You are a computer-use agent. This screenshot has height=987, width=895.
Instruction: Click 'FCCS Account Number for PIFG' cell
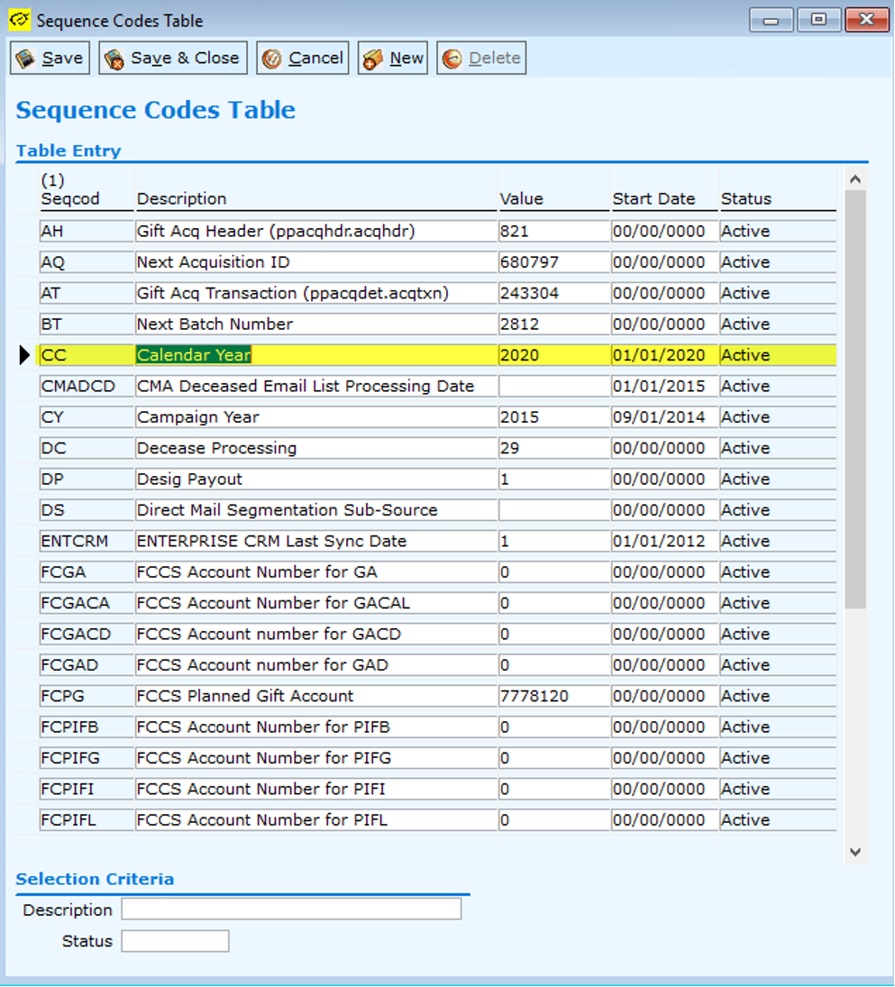point(316,758)
